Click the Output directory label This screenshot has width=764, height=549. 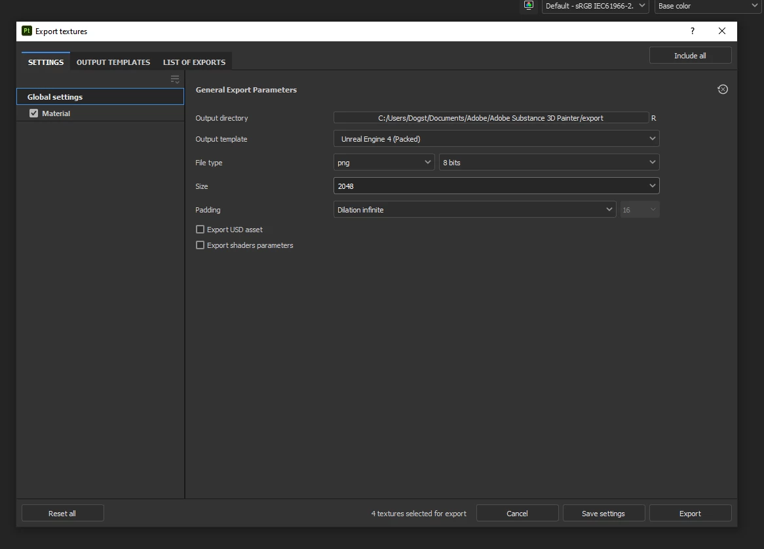(x=221, y=118)
